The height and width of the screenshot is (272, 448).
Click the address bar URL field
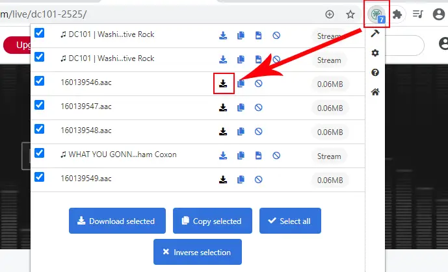(163, 14)
